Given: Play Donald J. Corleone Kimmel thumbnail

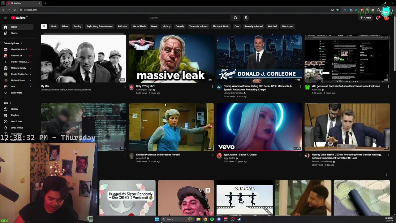Looking at the screenshot, I should pos(259,59).
